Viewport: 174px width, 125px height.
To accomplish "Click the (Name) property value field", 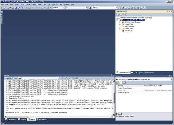I will coord(158,86).
